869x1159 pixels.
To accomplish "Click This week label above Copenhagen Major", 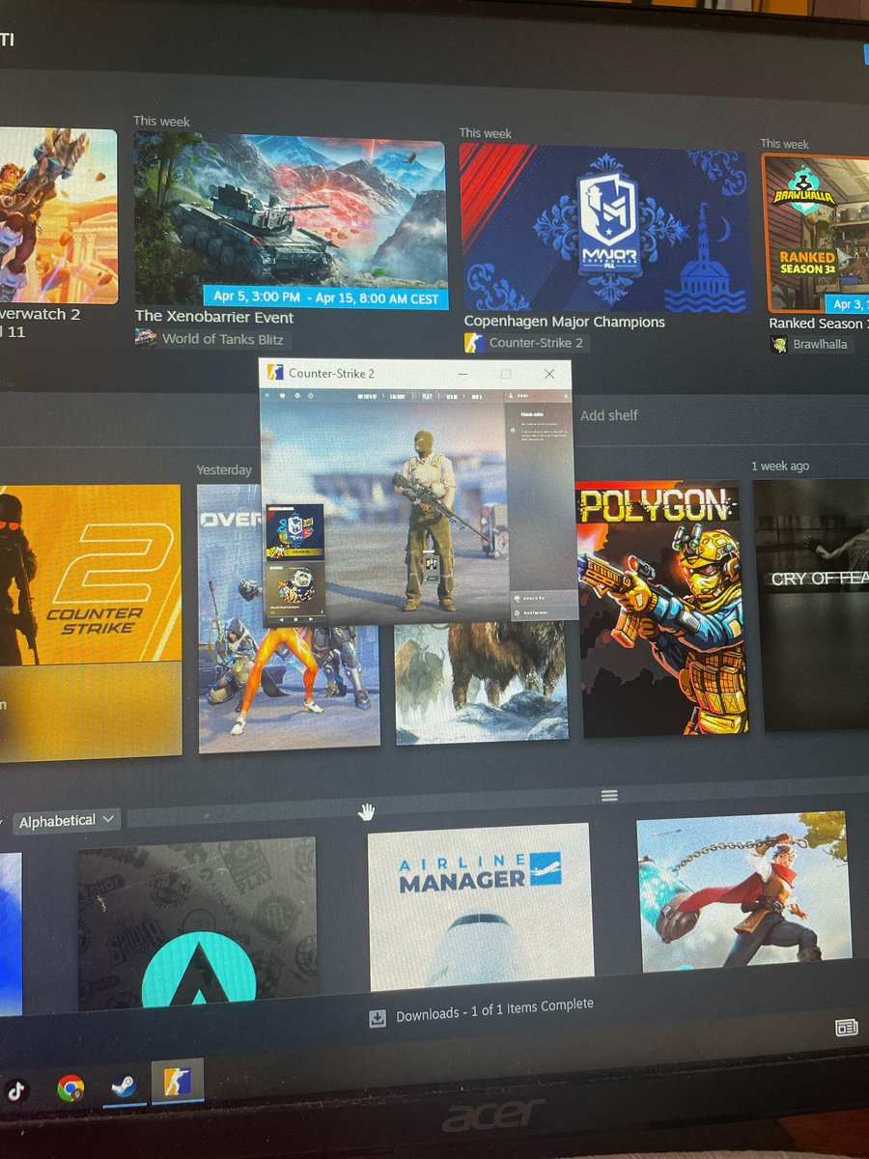I will 485,133.
